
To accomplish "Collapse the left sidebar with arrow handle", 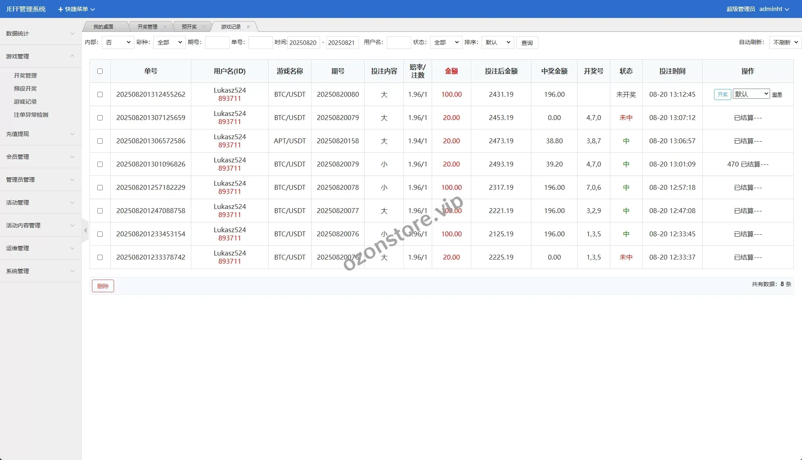I will click(85, 231).
